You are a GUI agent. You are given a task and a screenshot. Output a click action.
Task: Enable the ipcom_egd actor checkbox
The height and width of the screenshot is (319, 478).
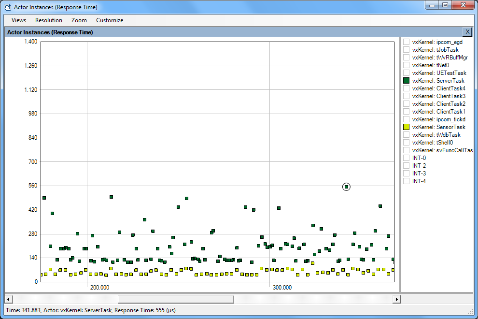(x=406, y=42)
